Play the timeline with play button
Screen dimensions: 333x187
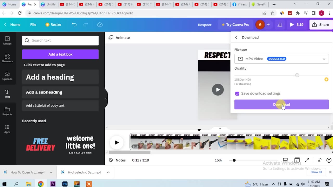tap(117, 142)
